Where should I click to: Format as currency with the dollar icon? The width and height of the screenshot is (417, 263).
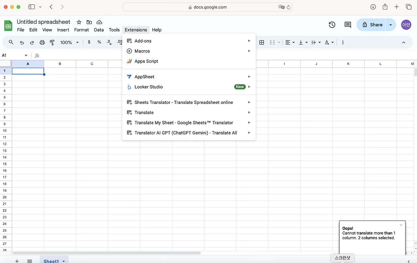click(89, 42)
